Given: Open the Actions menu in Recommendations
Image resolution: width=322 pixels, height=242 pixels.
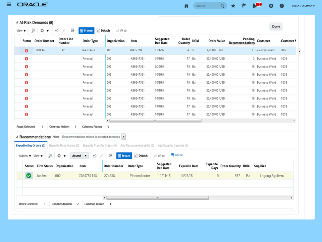Looking at the screenshot, I should coord(25,156).
